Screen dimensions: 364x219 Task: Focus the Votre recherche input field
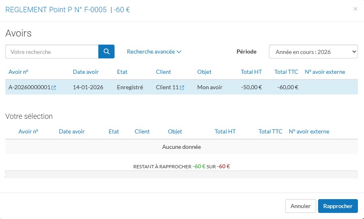pos(52,52)
